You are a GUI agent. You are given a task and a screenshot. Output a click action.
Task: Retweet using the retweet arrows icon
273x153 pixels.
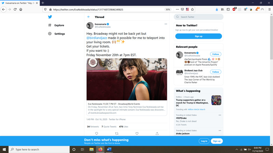pos(117,133)
